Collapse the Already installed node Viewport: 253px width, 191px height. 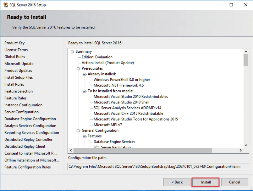84,74
